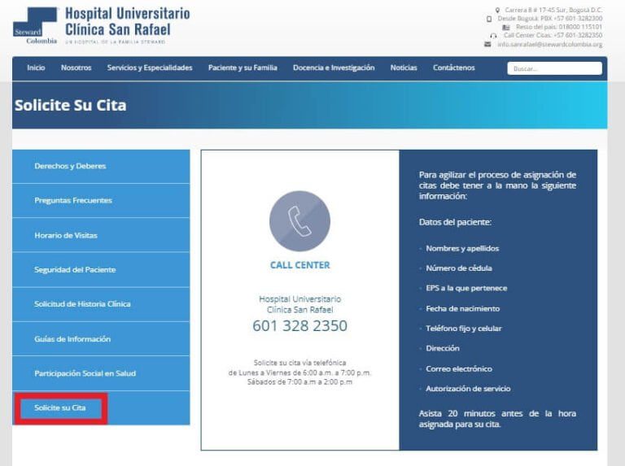Screen dimensions: 625x466
Task: Click the Call Center Citas phone number in the header
Action: point(553,36)
